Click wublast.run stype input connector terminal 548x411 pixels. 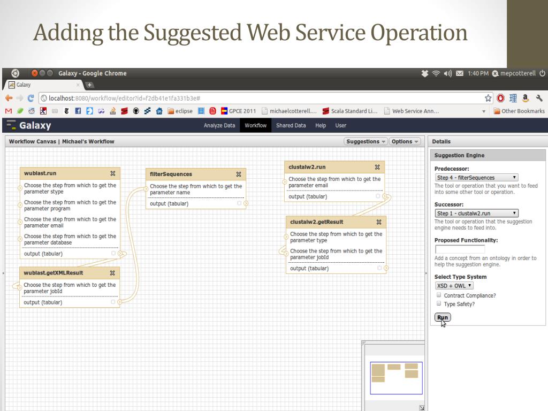pos(20,188)
